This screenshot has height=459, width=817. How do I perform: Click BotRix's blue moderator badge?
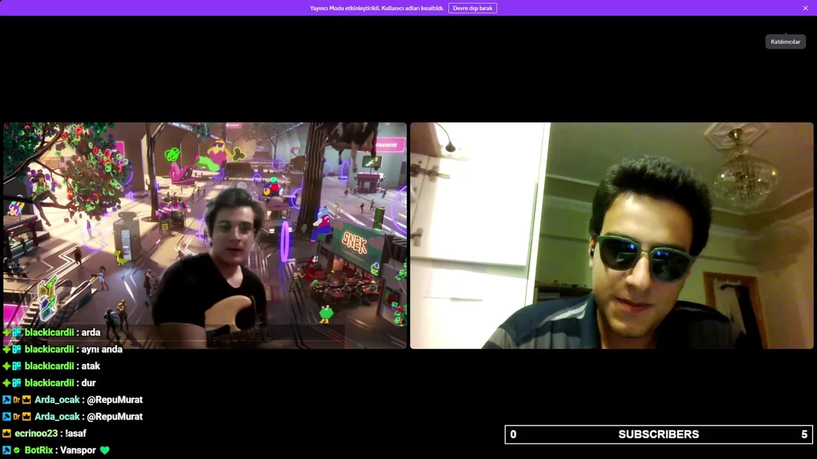coord(6,450)
